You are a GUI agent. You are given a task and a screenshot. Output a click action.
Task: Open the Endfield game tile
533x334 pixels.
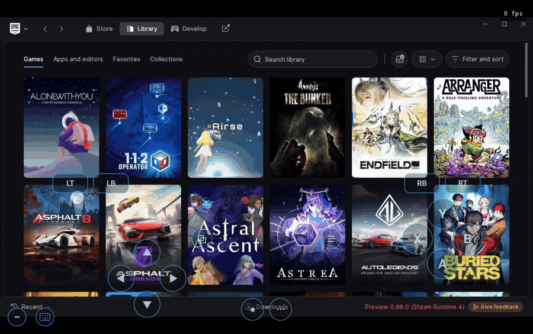tap(389, 127)
